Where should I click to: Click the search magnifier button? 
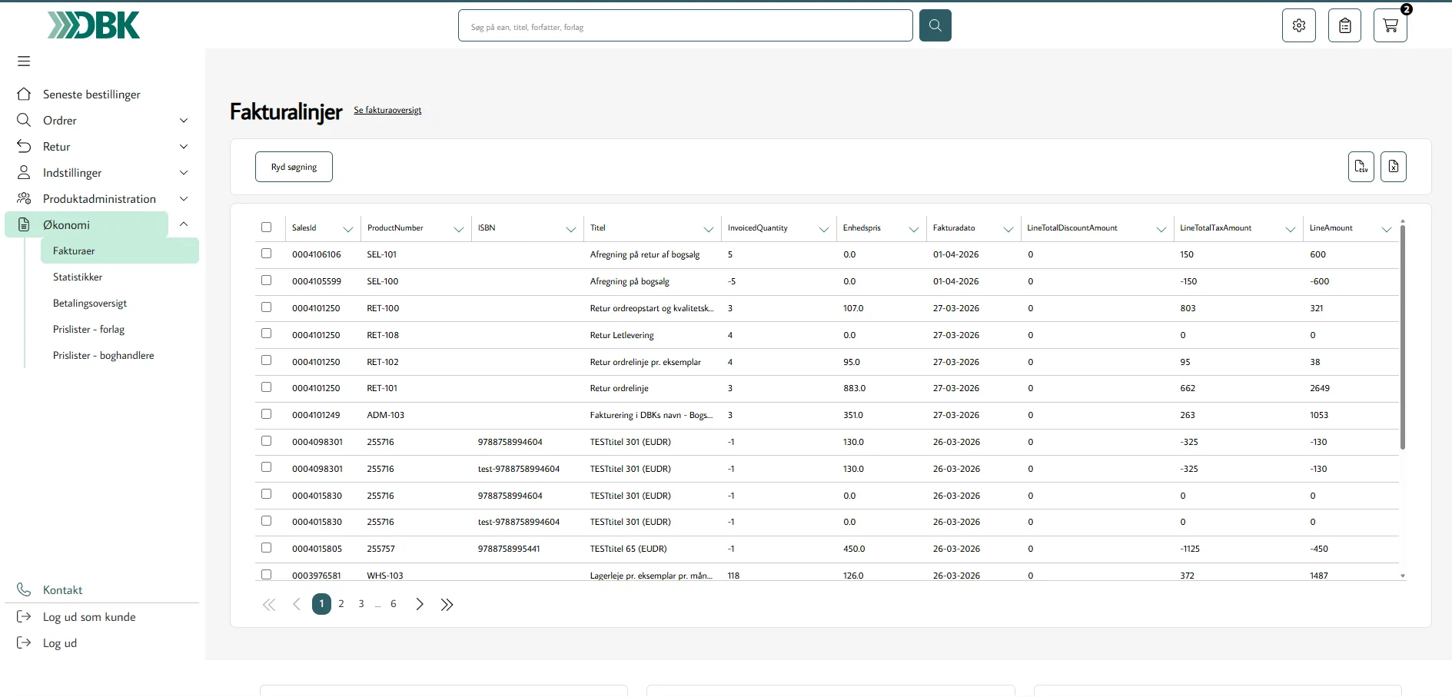coord(935,25)
